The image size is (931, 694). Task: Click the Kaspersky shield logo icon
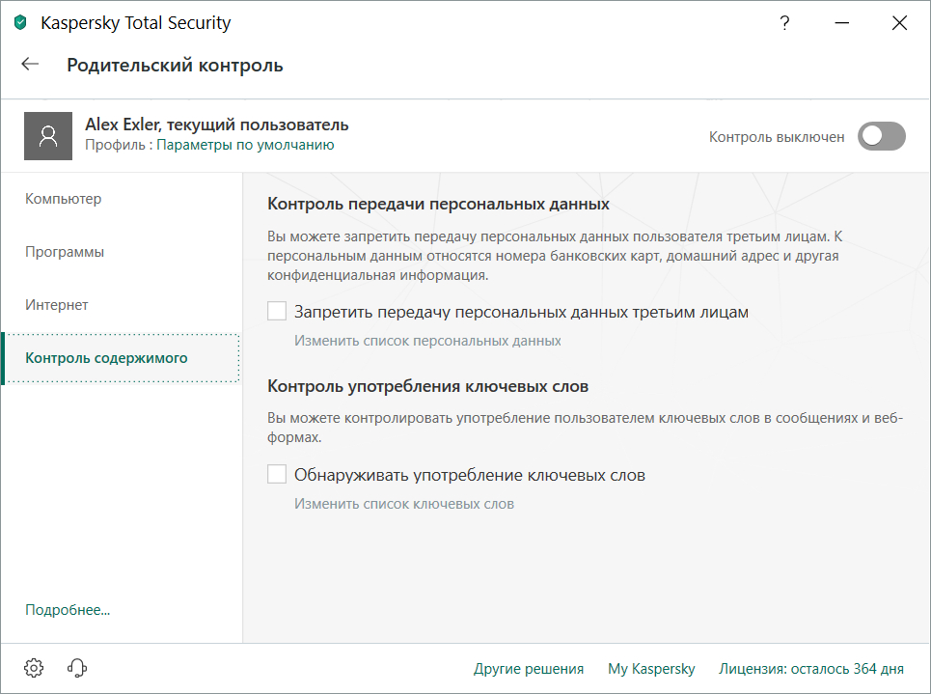[x=21, y=23]
